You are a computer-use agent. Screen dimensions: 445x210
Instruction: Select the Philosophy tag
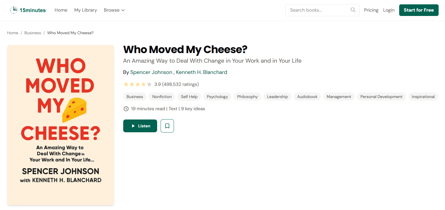(247, 97)
